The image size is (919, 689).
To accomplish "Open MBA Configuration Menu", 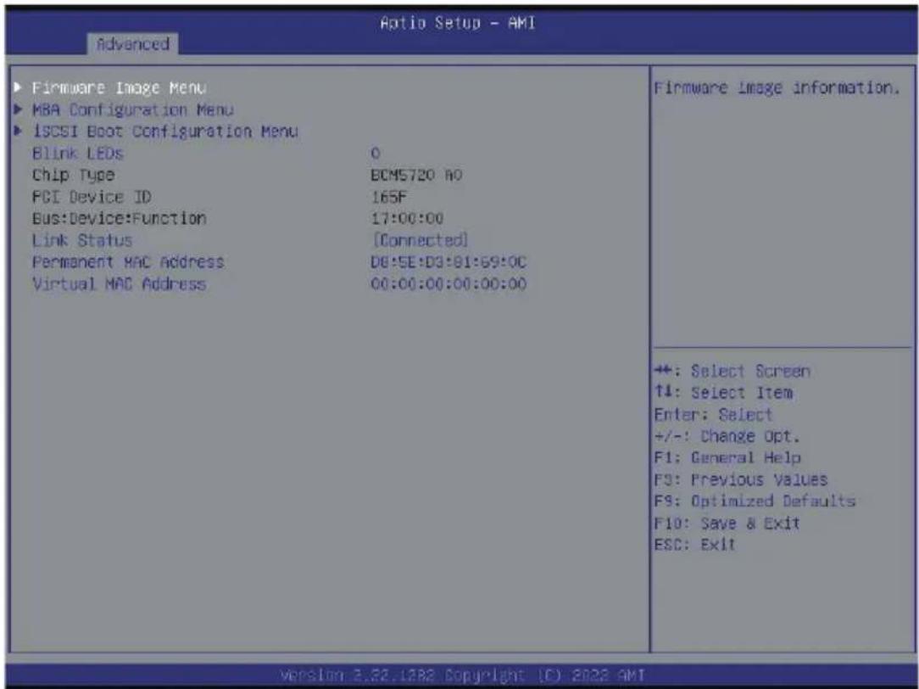I will 133,109.
